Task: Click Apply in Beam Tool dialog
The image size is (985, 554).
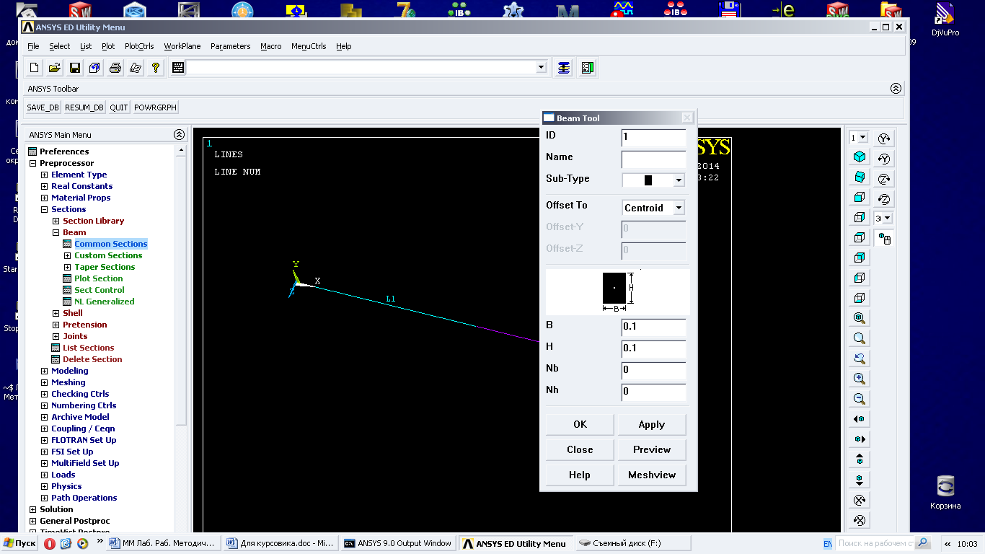Action: pyautogui.click(x=652, y=424)
